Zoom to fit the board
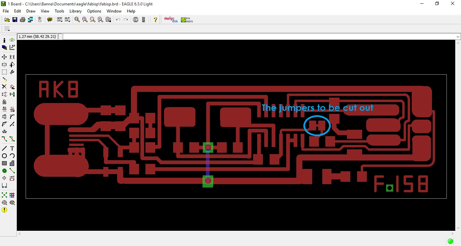 (77, 20)
